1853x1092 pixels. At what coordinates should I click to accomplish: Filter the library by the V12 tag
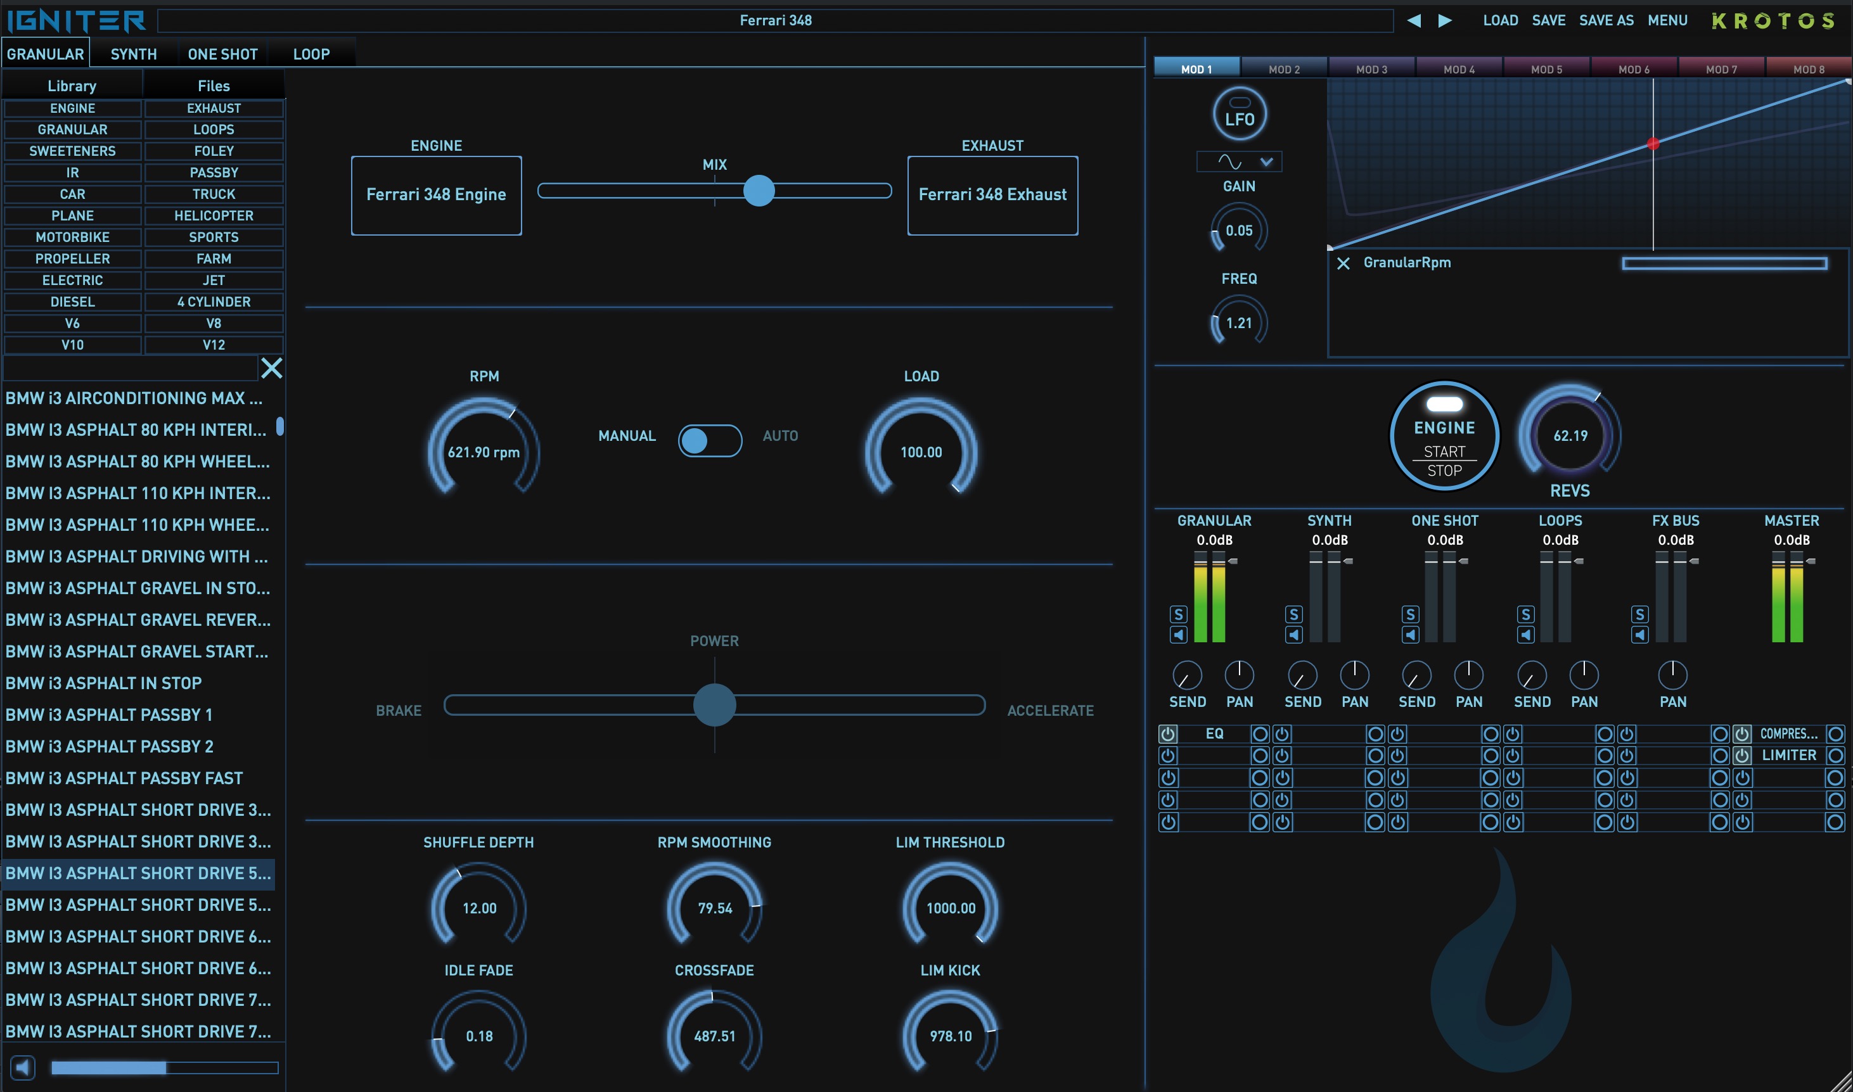[214, 345]
